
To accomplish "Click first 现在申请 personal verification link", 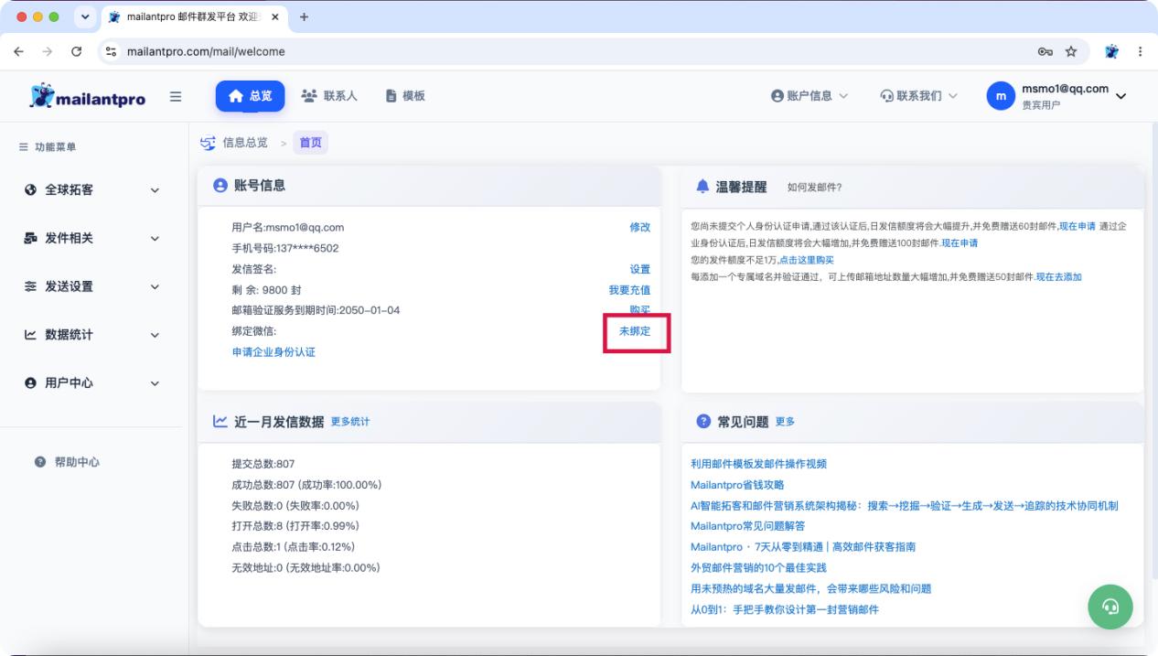I will point(1077,227).
